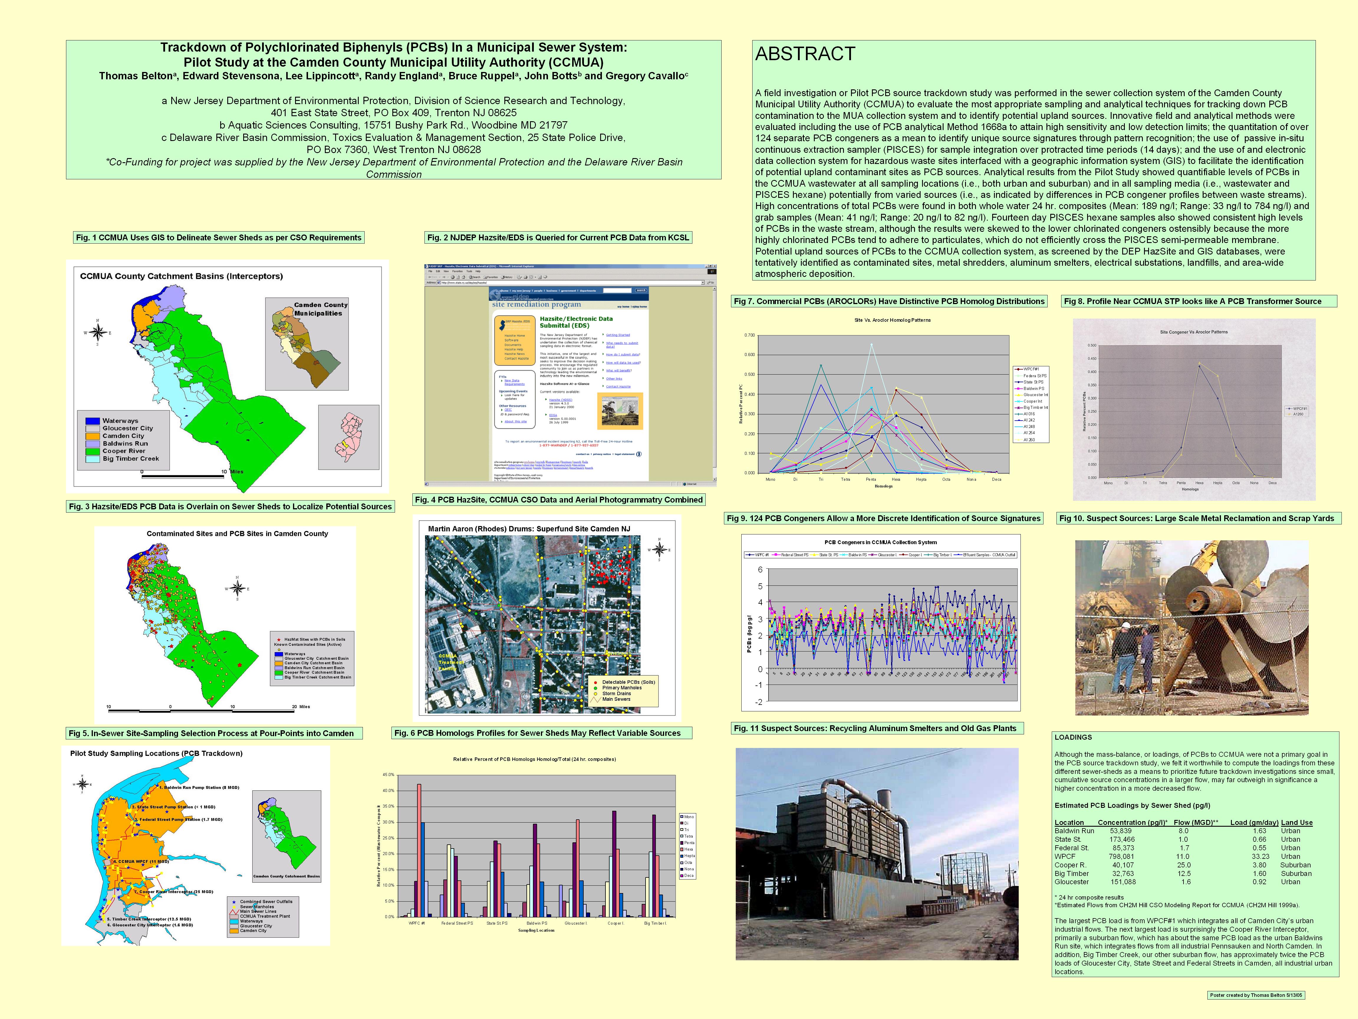The width and height of the screenshot is (1358, 1019).
Task: Click the compass rose next to the Martin Aaron aerial photo
Action: 659,550
